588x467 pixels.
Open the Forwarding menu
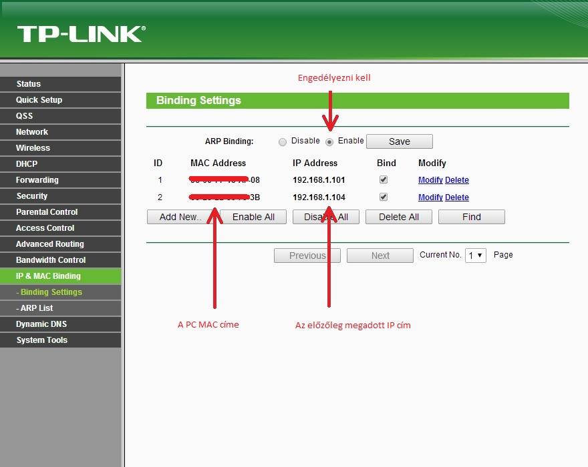[x=60, y=180]
